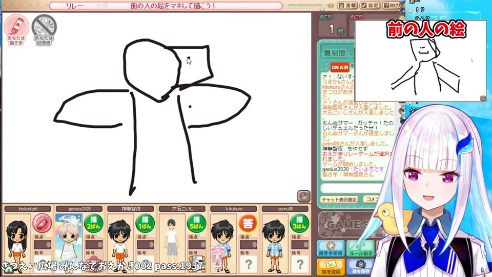Click 神無智夜's green 描1ばん badge
The image size is (492, 277).
[x=145, y=223]
